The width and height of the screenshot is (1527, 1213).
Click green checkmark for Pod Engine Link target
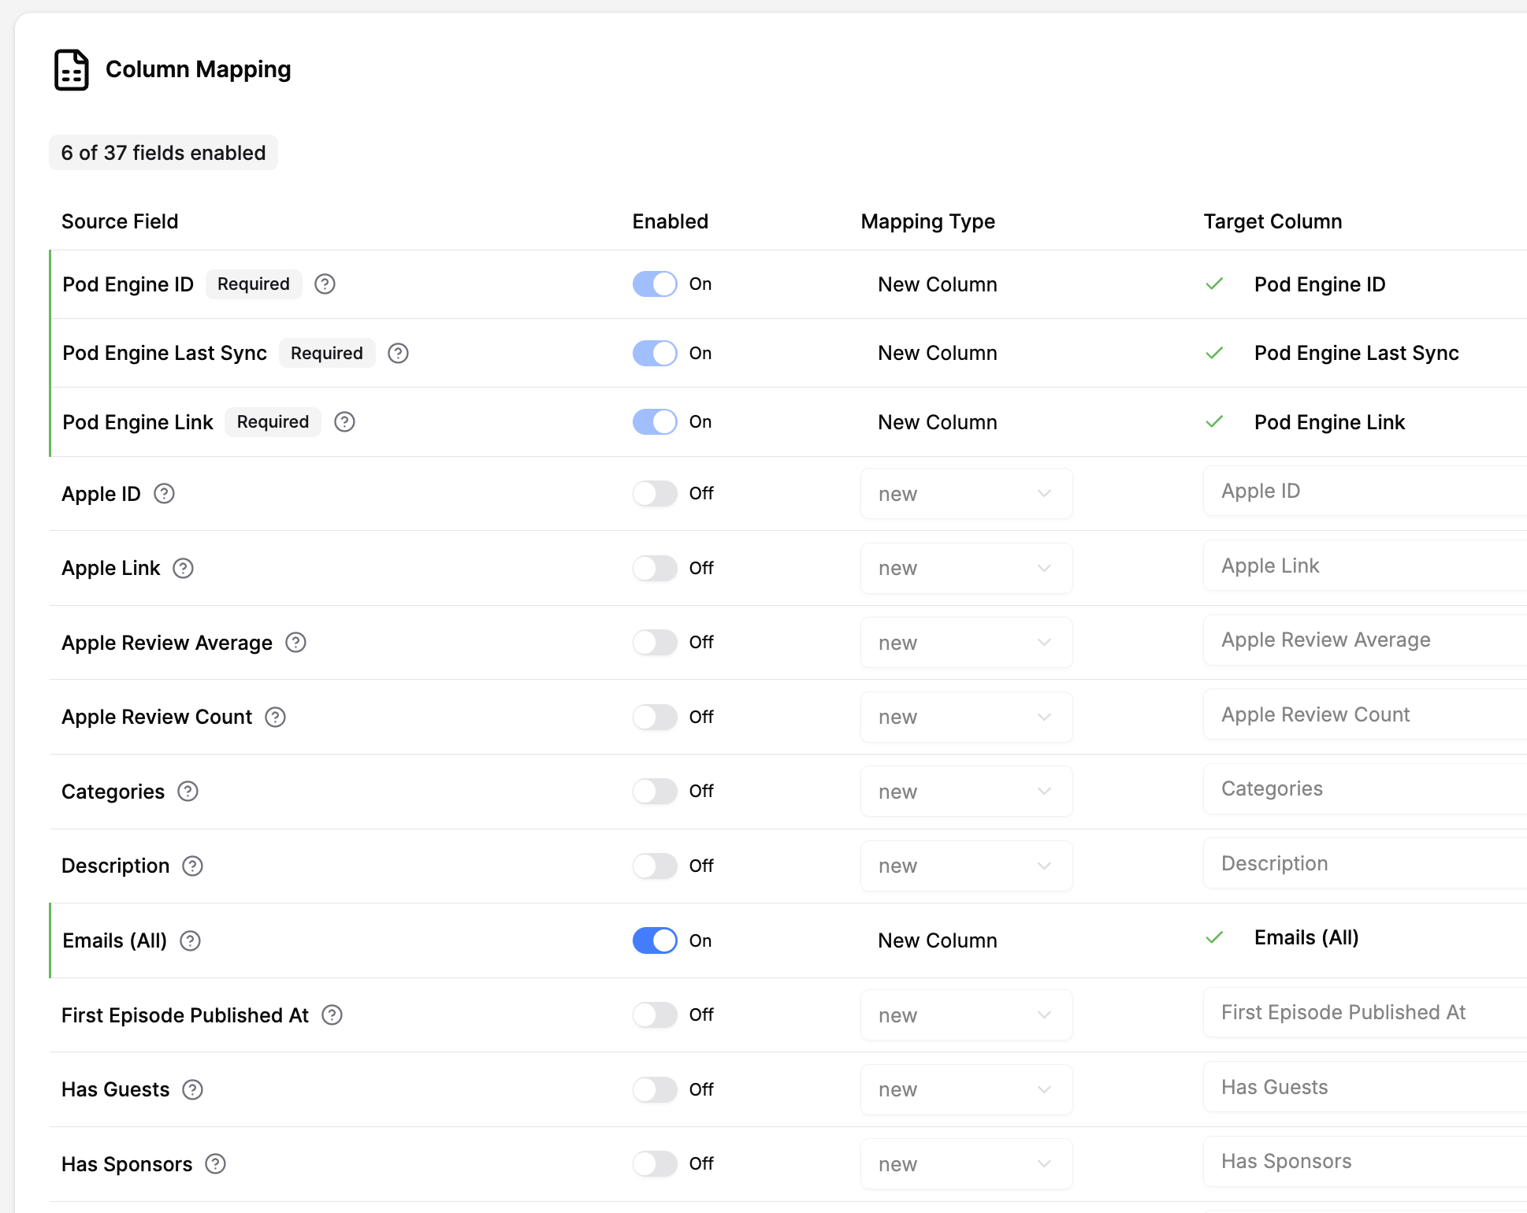pyautogui.click(x=1214, y=421)
